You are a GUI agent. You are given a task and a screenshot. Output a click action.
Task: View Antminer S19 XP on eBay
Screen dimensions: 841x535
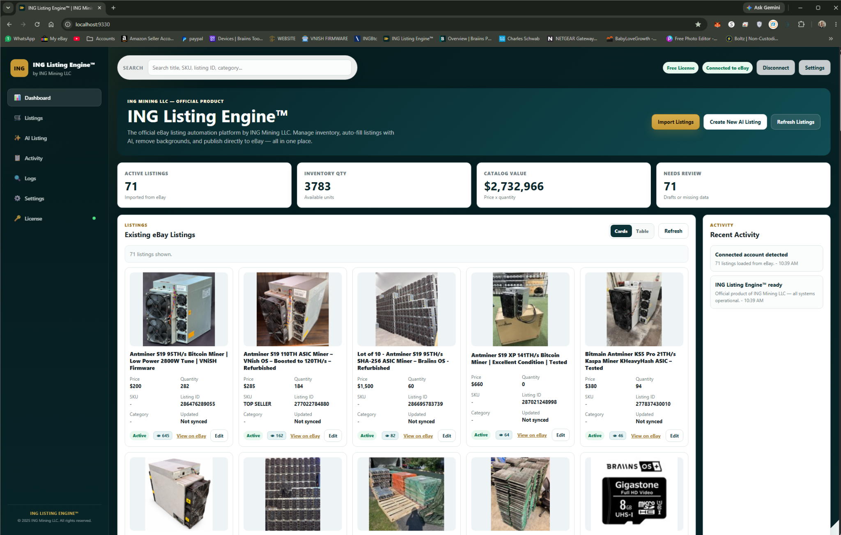tap(532, 435)
